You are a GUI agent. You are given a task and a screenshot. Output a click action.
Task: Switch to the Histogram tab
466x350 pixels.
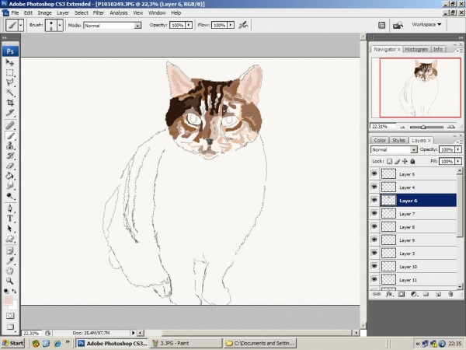pyautogui.click(x=416, y=50)
